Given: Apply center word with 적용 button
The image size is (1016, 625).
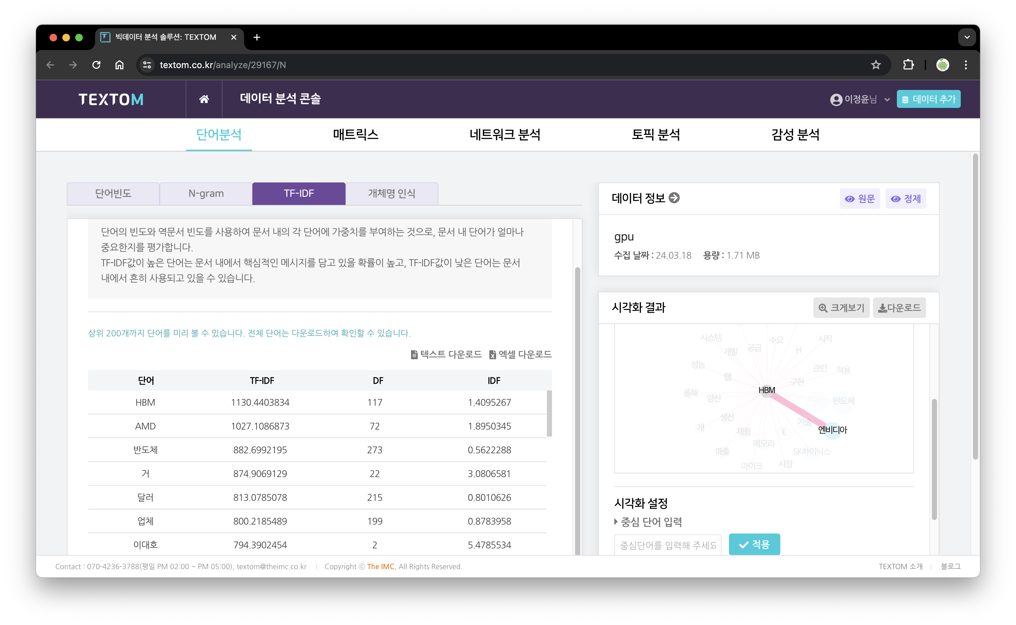Looking at the screenshot, I should [754, 544].
